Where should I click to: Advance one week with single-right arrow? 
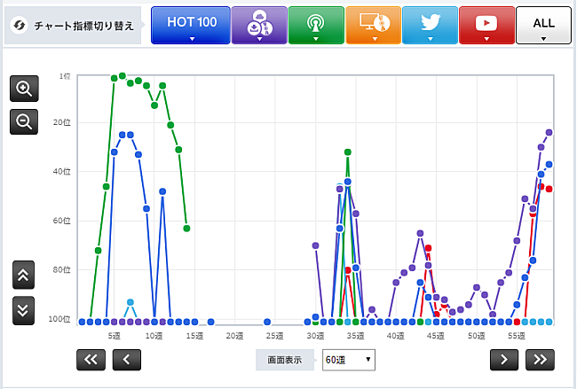click(x=503, y=359)
